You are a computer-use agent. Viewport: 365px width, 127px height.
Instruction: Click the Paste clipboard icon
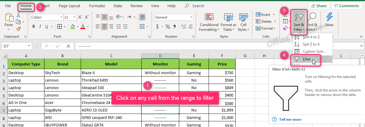click(9, 17)
